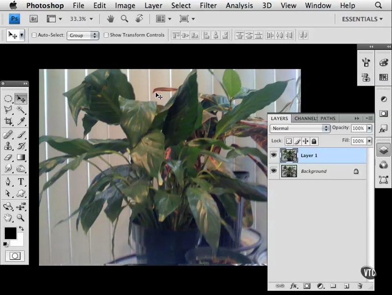
Task: Enable Show Transform Controls checkbox
Action: tap(106, 35)
